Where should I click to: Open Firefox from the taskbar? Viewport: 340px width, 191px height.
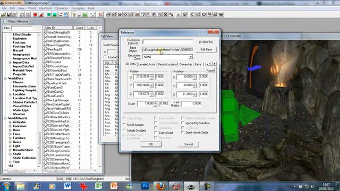(x=160, y=186)
